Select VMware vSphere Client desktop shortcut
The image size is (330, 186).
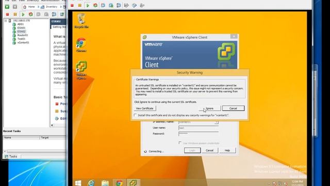[x=81, y=70]
